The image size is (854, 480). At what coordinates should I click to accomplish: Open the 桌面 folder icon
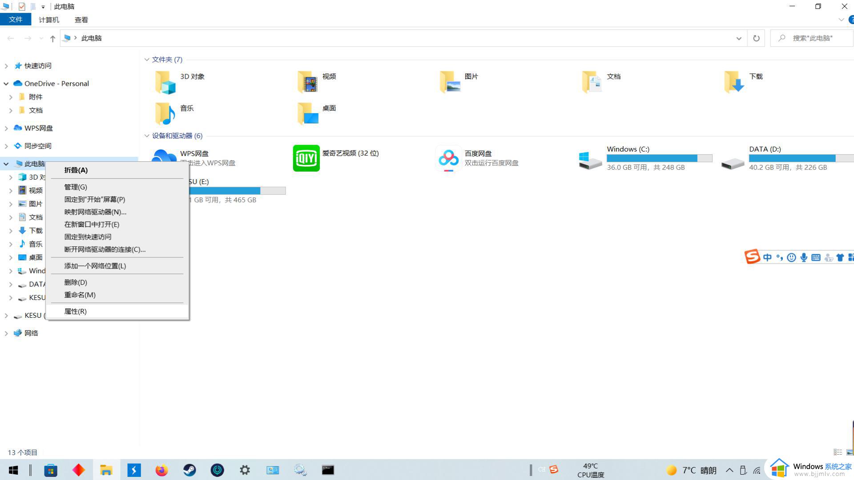307,114
